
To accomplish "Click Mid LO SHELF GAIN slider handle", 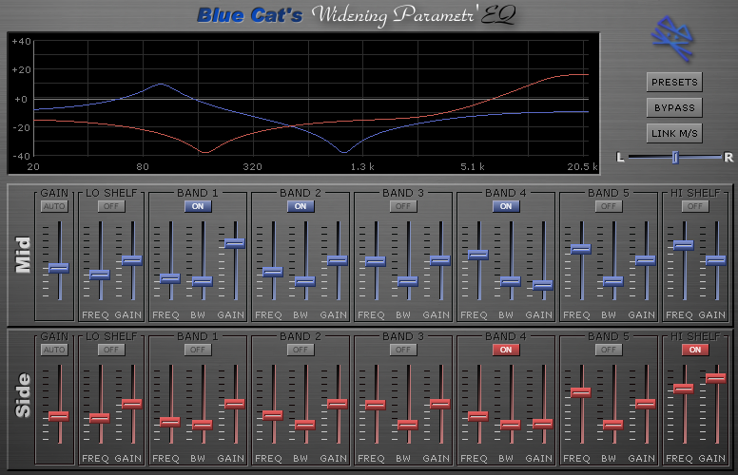I will [132, 260].
